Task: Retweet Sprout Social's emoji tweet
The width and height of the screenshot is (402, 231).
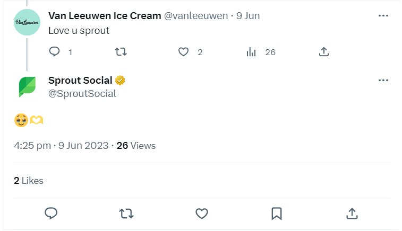Action: (x=126, y=213)
